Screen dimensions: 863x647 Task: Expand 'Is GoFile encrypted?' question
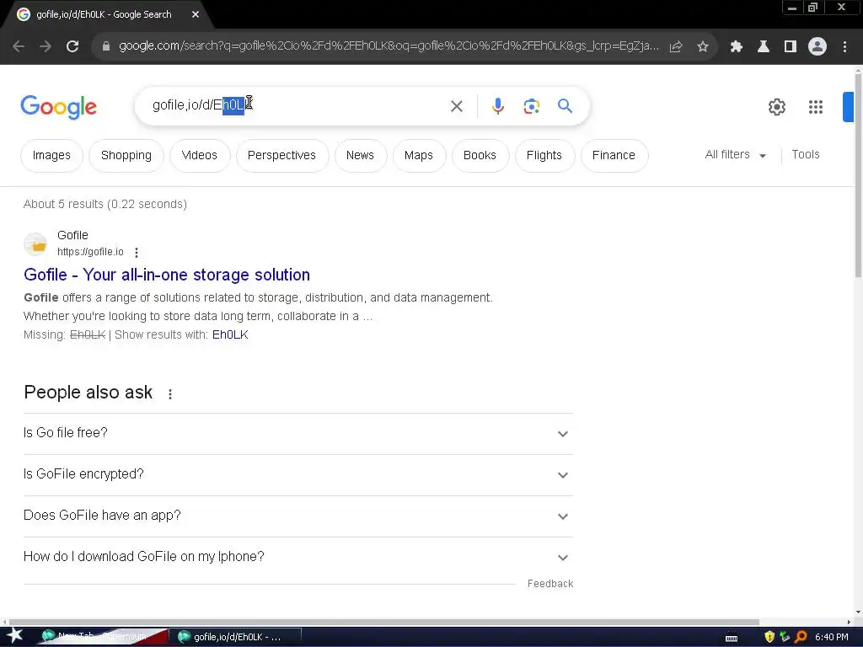pos(298,475)
